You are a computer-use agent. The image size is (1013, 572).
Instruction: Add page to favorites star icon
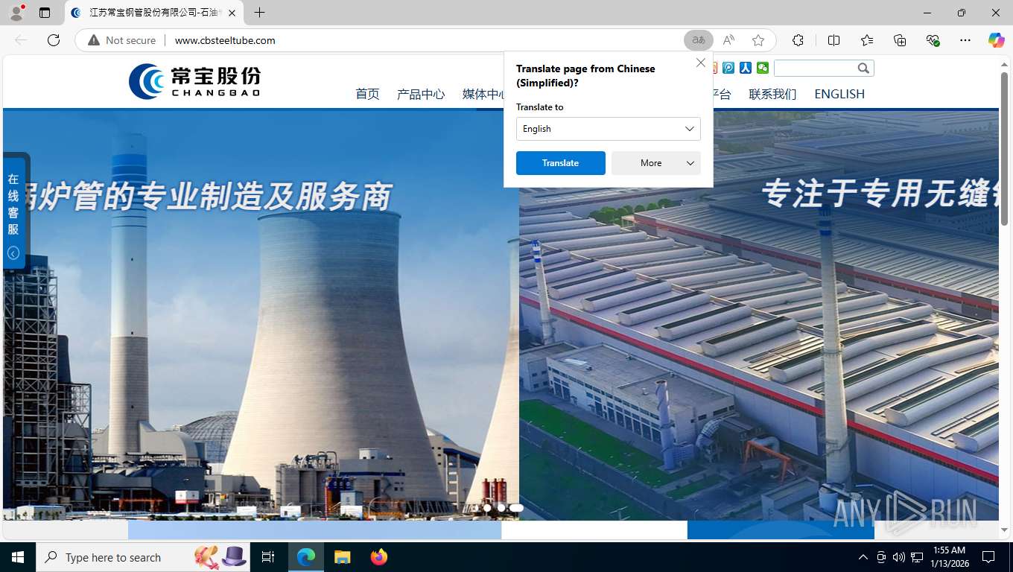point(758,40)
